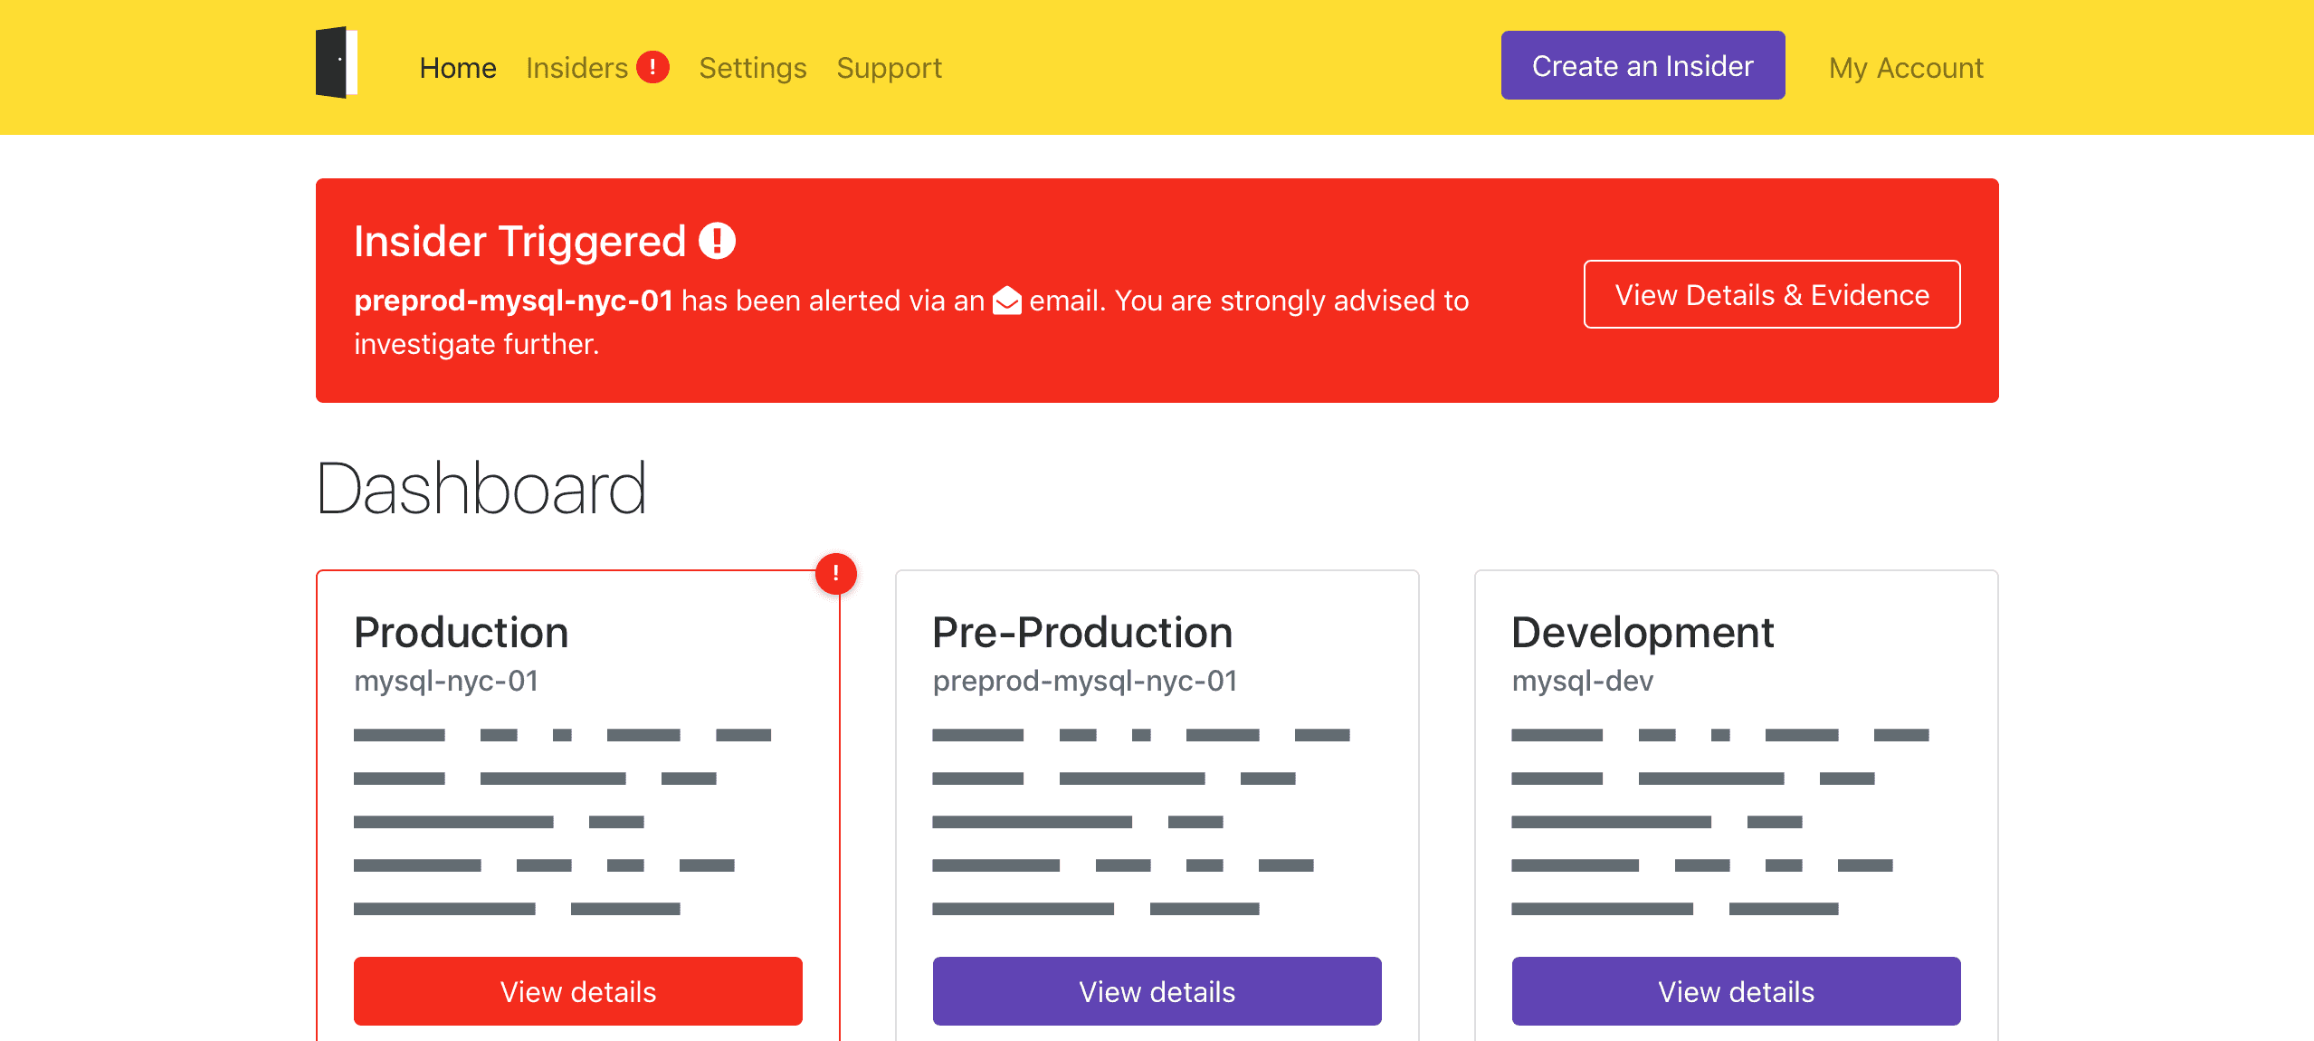Image resolution: width=2314 pixels, height=1041 pixels.
Task: Click the exclamation icon next to Insider Triggered
Action: [717, 241]
